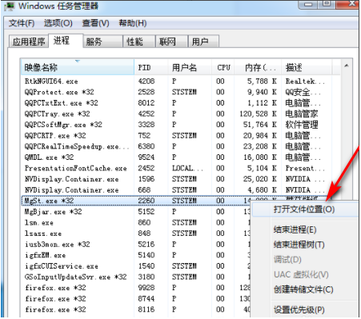Click user name LOCAL... cell
Screen dimensions: 361x319
click(x=187, y=169)
